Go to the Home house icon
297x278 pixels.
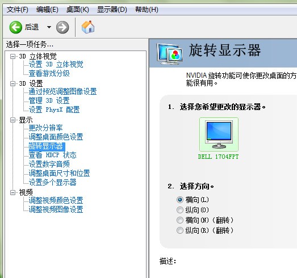click(x=88, y=27)
